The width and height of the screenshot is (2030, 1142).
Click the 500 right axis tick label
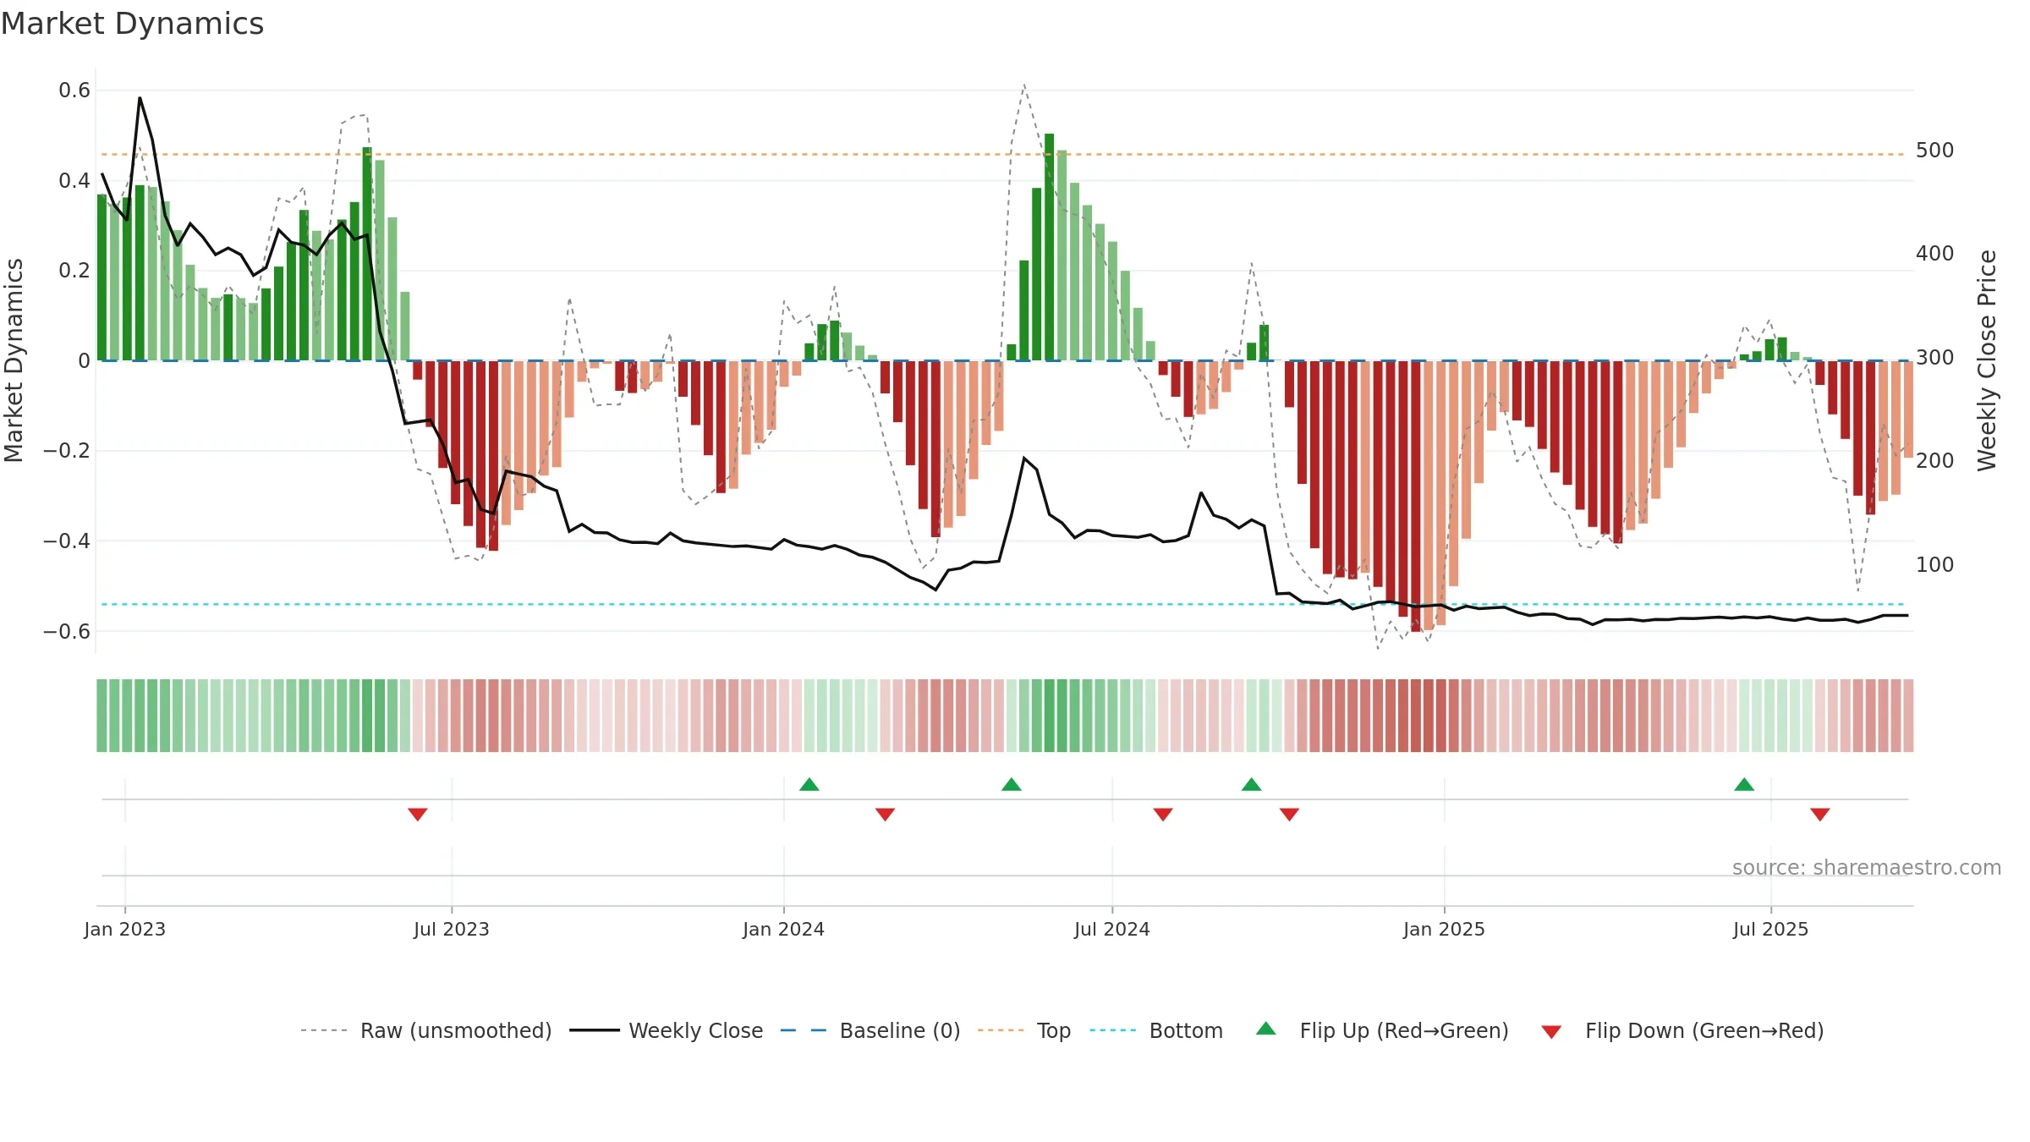pyautogui.click(x=1935, y=151)
